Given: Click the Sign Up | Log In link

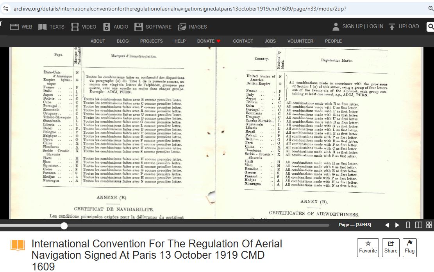Looking at the screenshot, I should coord(363,27).
